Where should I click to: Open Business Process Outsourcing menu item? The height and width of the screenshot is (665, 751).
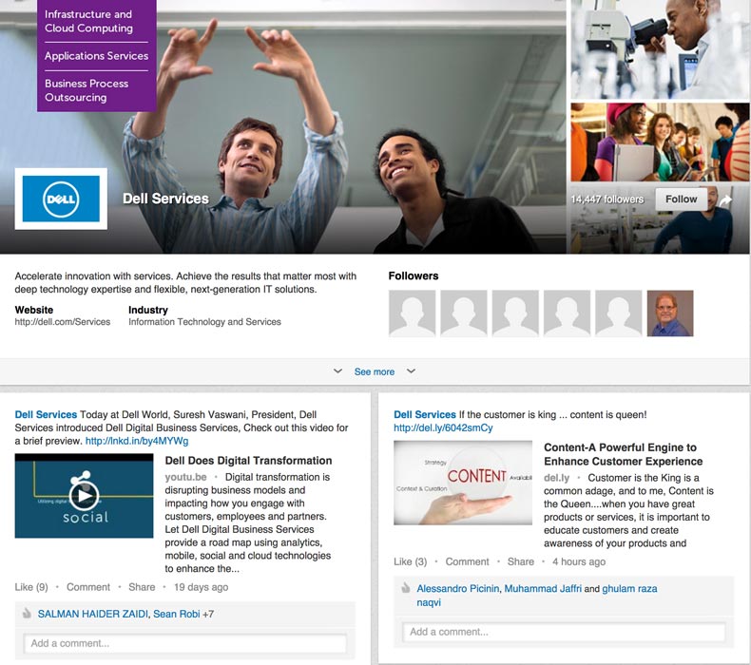(x=87, y=90)
